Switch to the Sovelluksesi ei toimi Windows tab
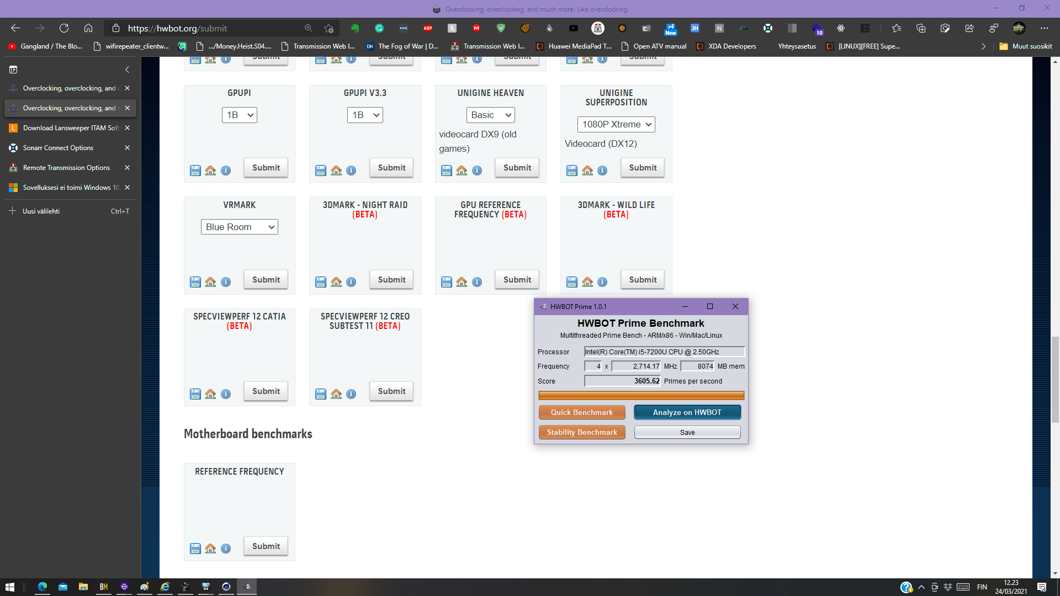1060x596 pixels. coord(70,188)
